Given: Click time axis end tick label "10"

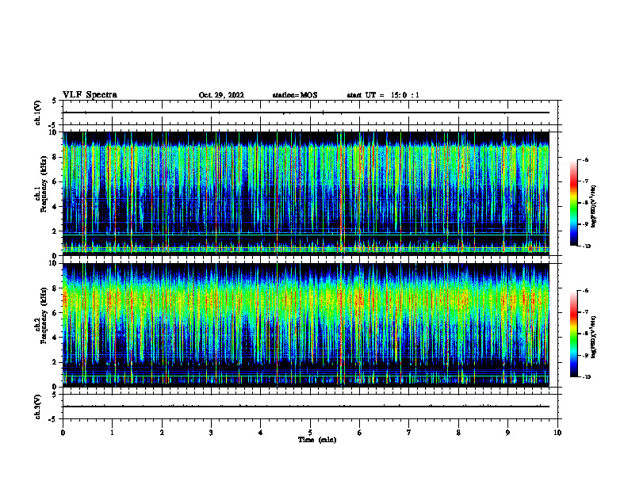Looking at the screenshot, I should click(x=557, y=433).
